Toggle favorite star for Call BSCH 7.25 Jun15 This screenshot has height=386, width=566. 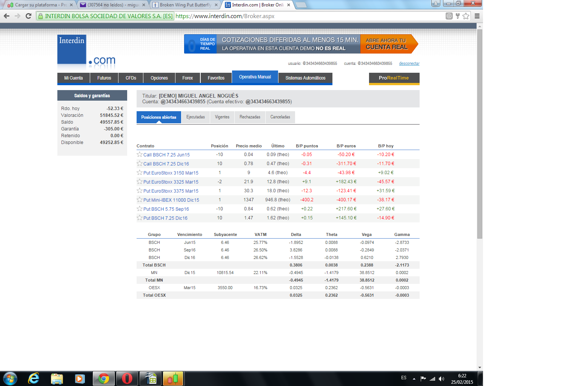pyautogui.click(x=140, y=154)
